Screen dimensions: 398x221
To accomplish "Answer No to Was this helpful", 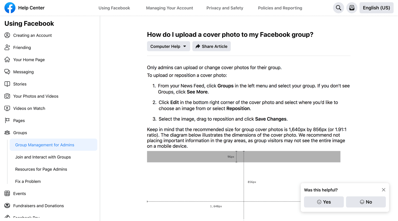I will pos(366,202).
